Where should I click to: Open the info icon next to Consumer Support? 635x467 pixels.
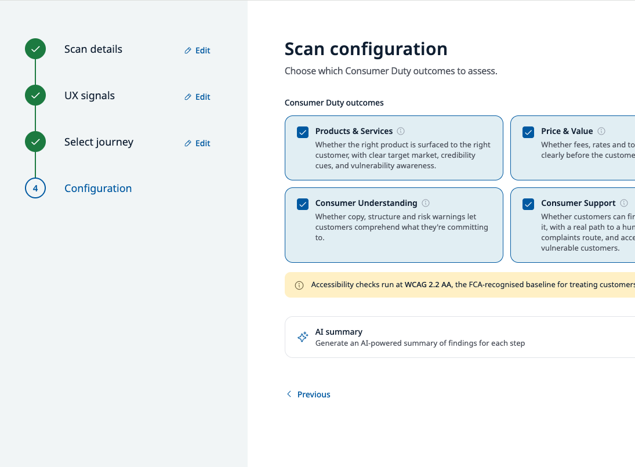pyautogui.click(x=624, y=203)
